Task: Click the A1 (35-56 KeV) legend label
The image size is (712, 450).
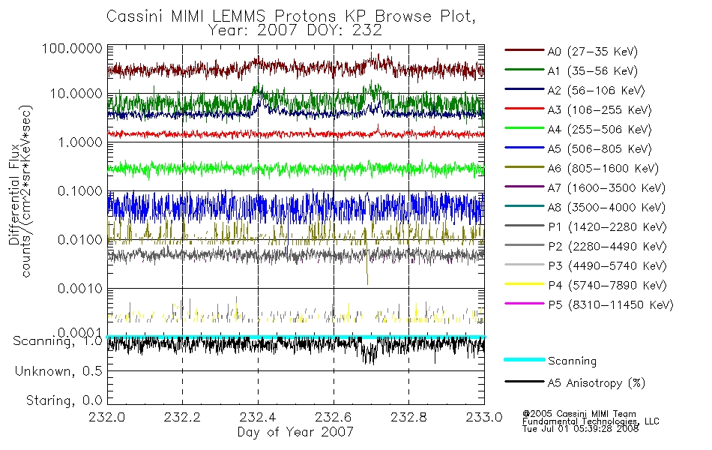Action: (593, 71)
